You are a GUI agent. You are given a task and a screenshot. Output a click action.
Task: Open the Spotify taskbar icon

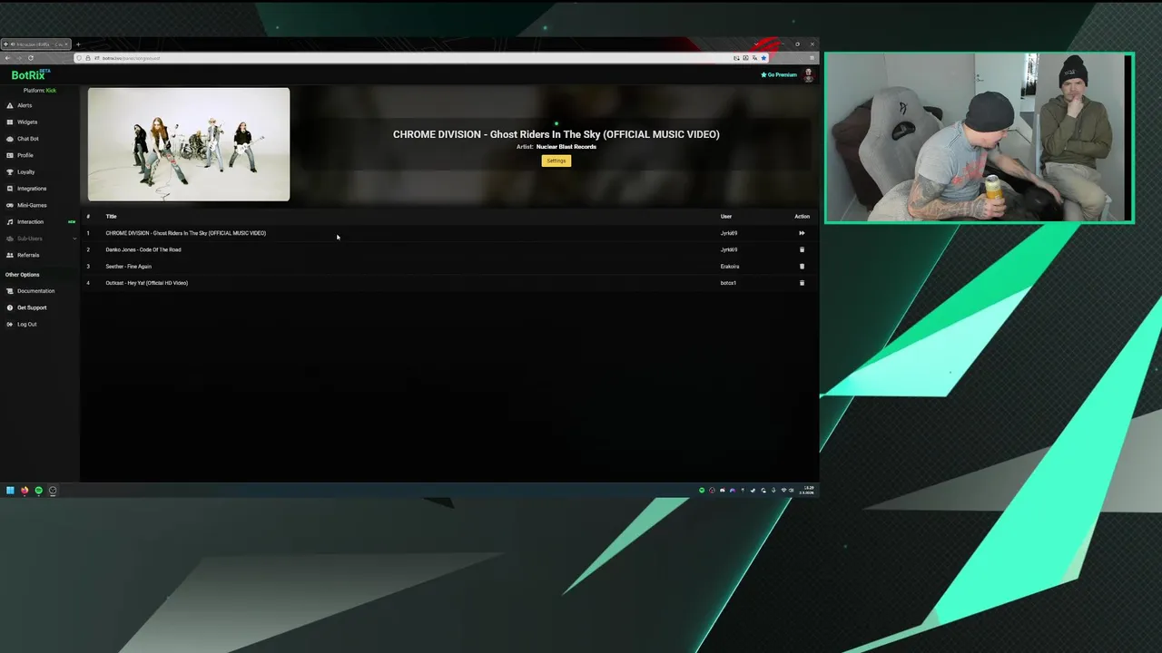38,491
